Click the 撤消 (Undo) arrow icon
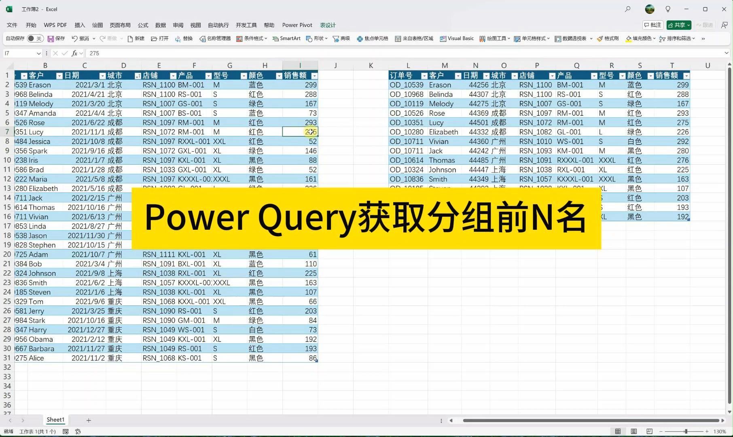Viewport: 733px width, 437px height. 74,38
